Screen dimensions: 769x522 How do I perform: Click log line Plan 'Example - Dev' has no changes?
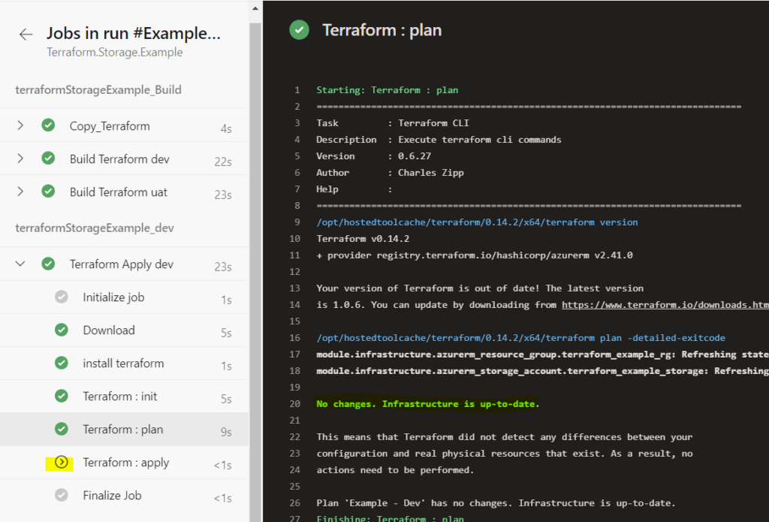pyautogui.click(x=496, y=503)
